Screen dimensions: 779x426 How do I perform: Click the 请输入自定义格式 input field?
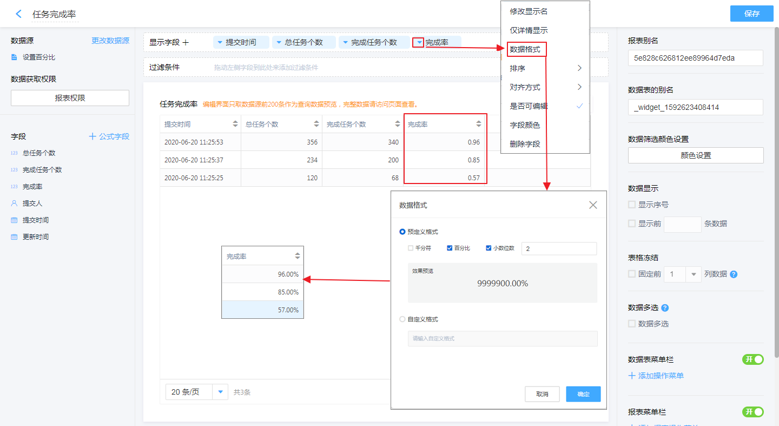click(503, 338)
